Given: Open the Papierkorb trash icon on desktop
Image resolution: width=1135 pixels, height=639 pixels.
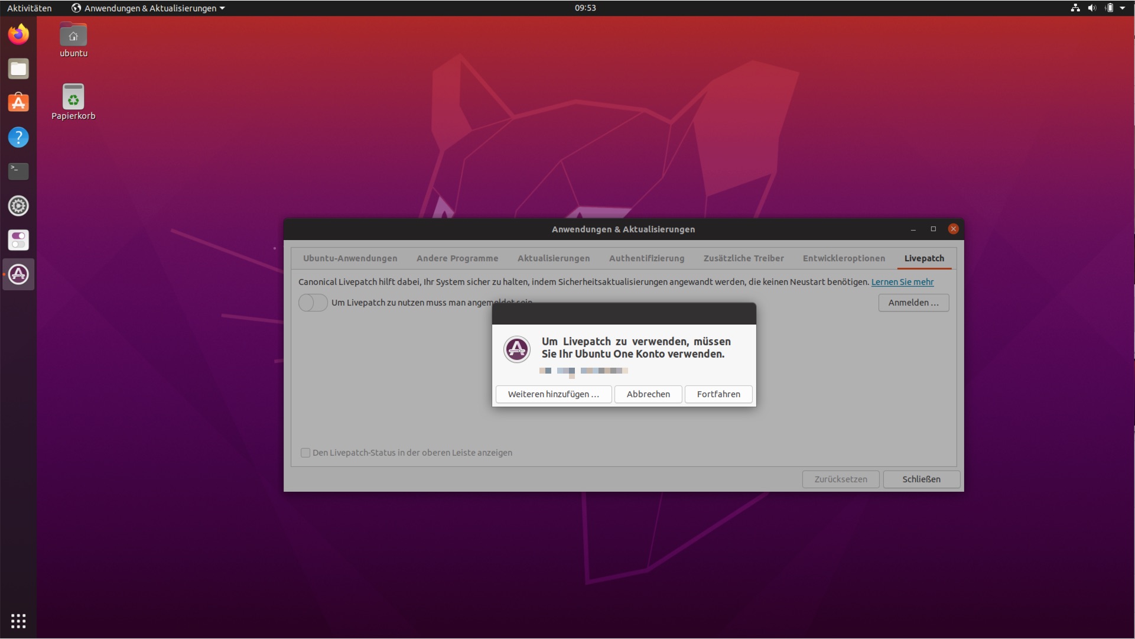Looking at the screenshot, I should (x=73, y=102).
